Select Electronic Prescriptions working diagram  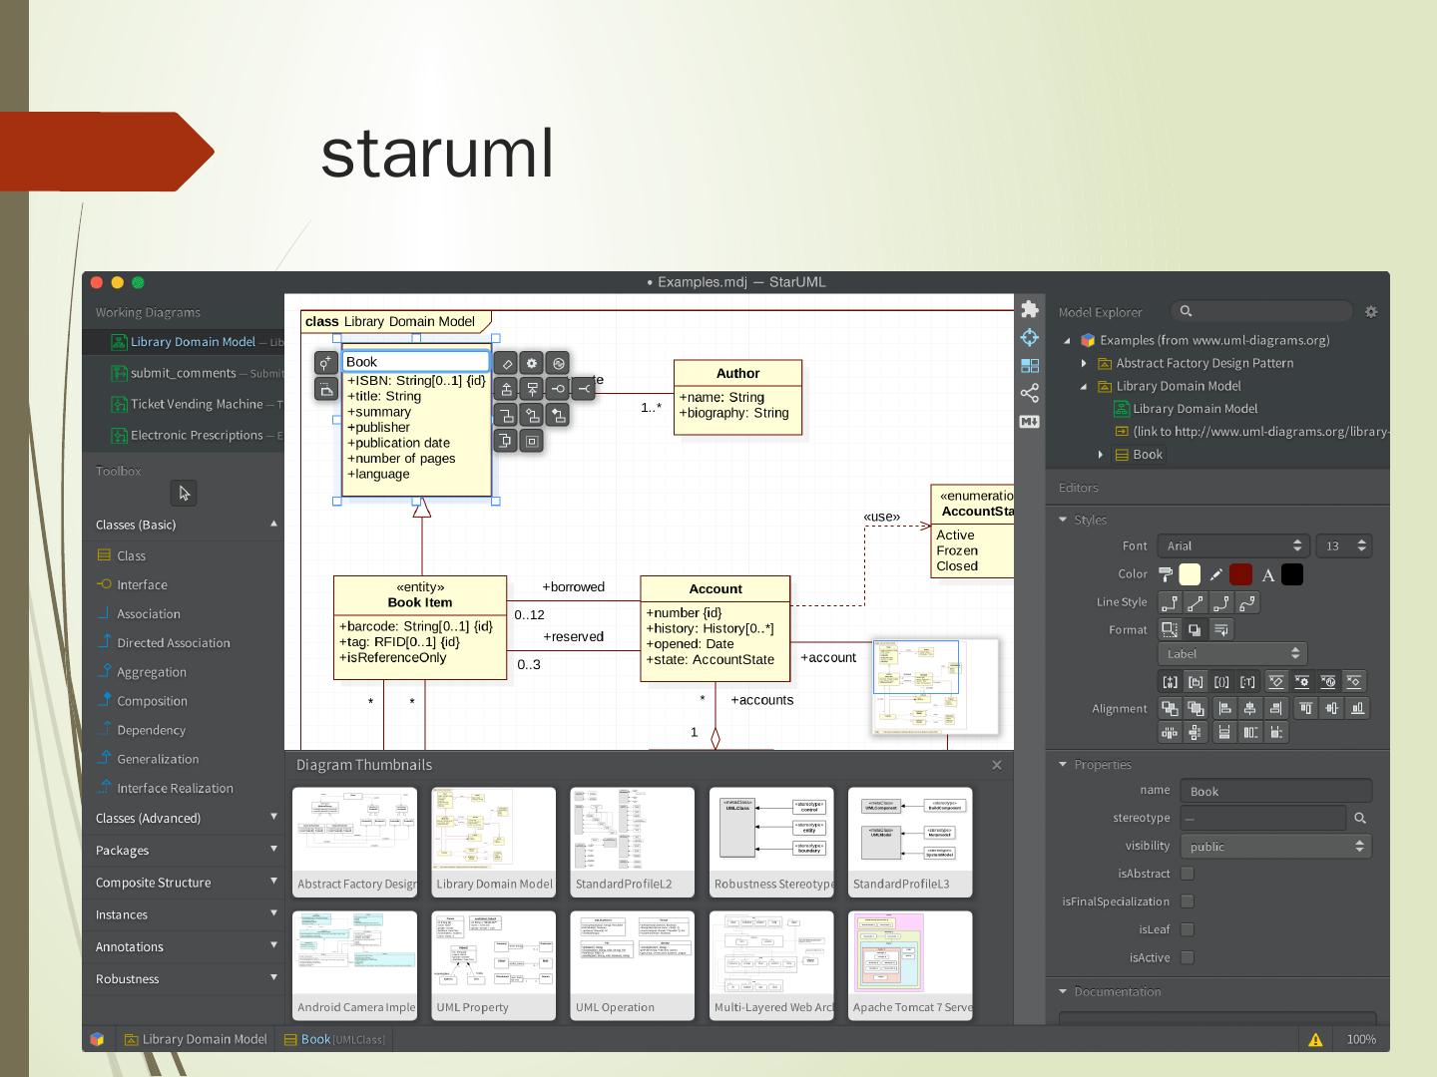coord(185,435)
